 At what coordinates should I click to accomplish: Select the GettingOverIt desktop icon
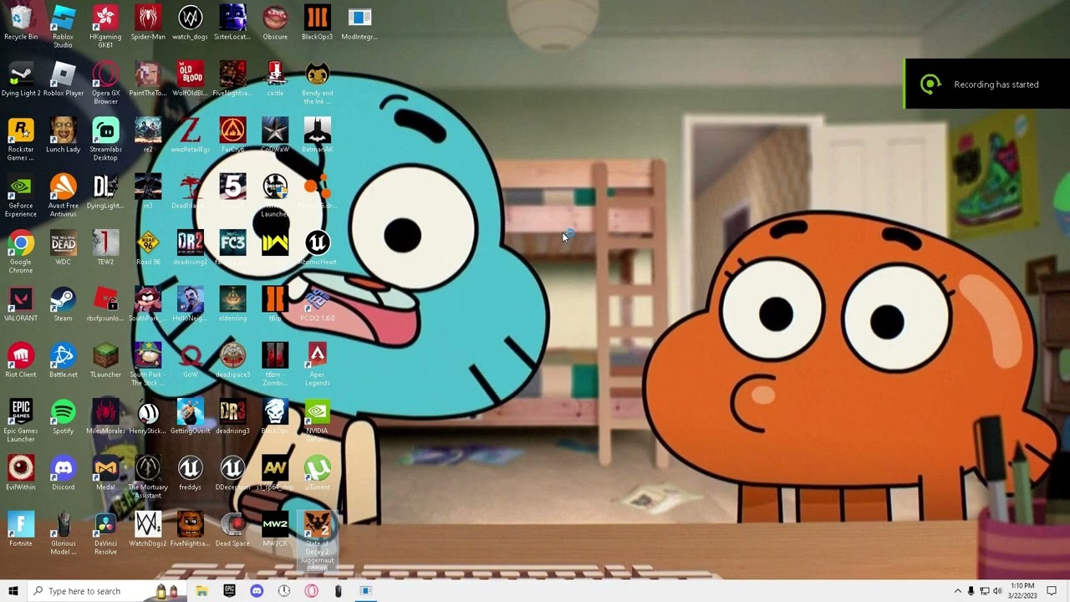(190, 416)
